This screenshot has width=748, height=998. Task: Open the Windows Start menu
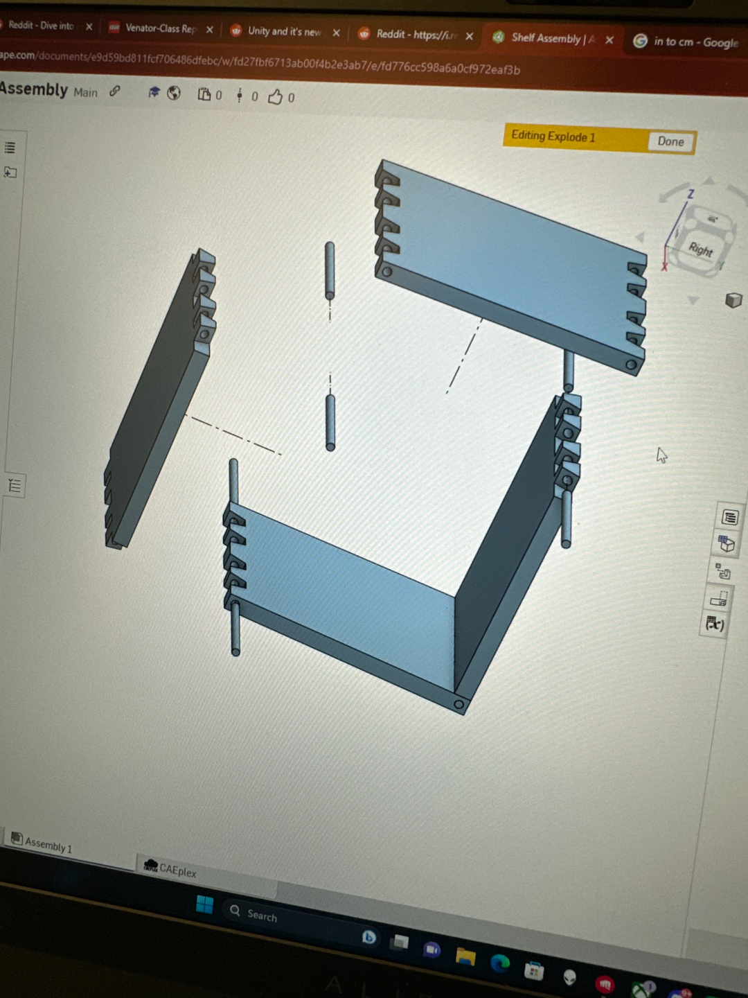(x=204, y=904)
